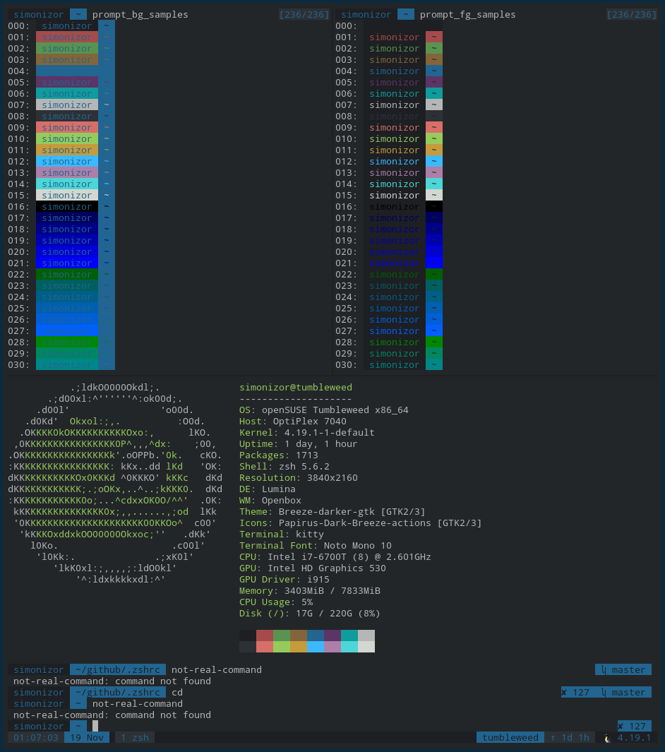The image size is (665, 752).
Task: Click the orange simonizor text on row 011 of prompt_fg_samples
Action: 394,150
